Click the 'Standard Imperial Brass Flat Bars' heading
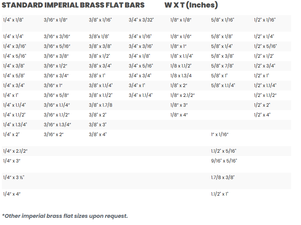 (73, 6)
